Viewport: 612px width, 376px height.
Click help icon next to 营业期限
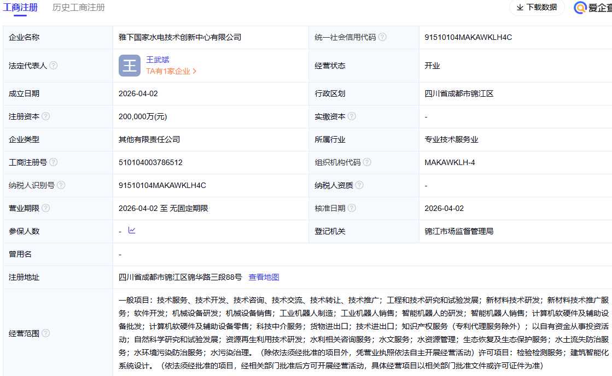46,208
